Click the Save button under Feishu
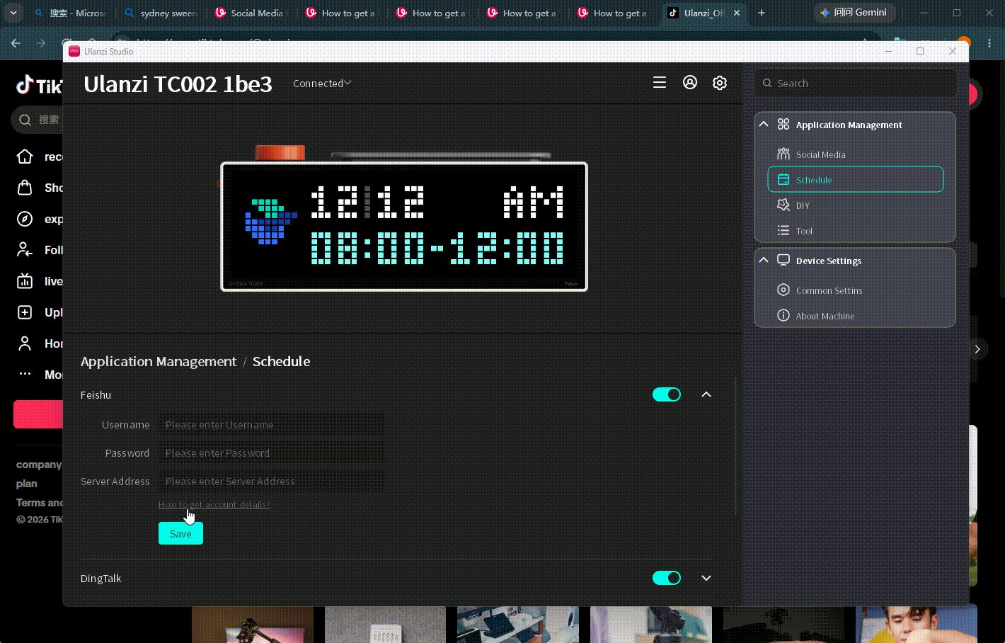1005x643 pixels. click(180, 533)
